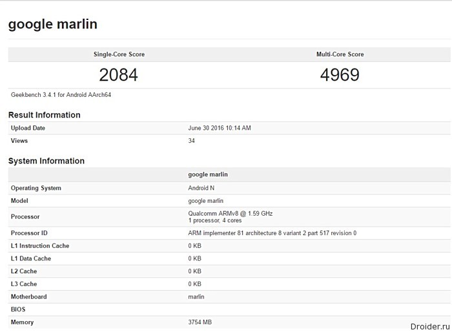Screen dimensions: 452x332
Task: Click the Result Information heading
Action: (x=45, y=115)
